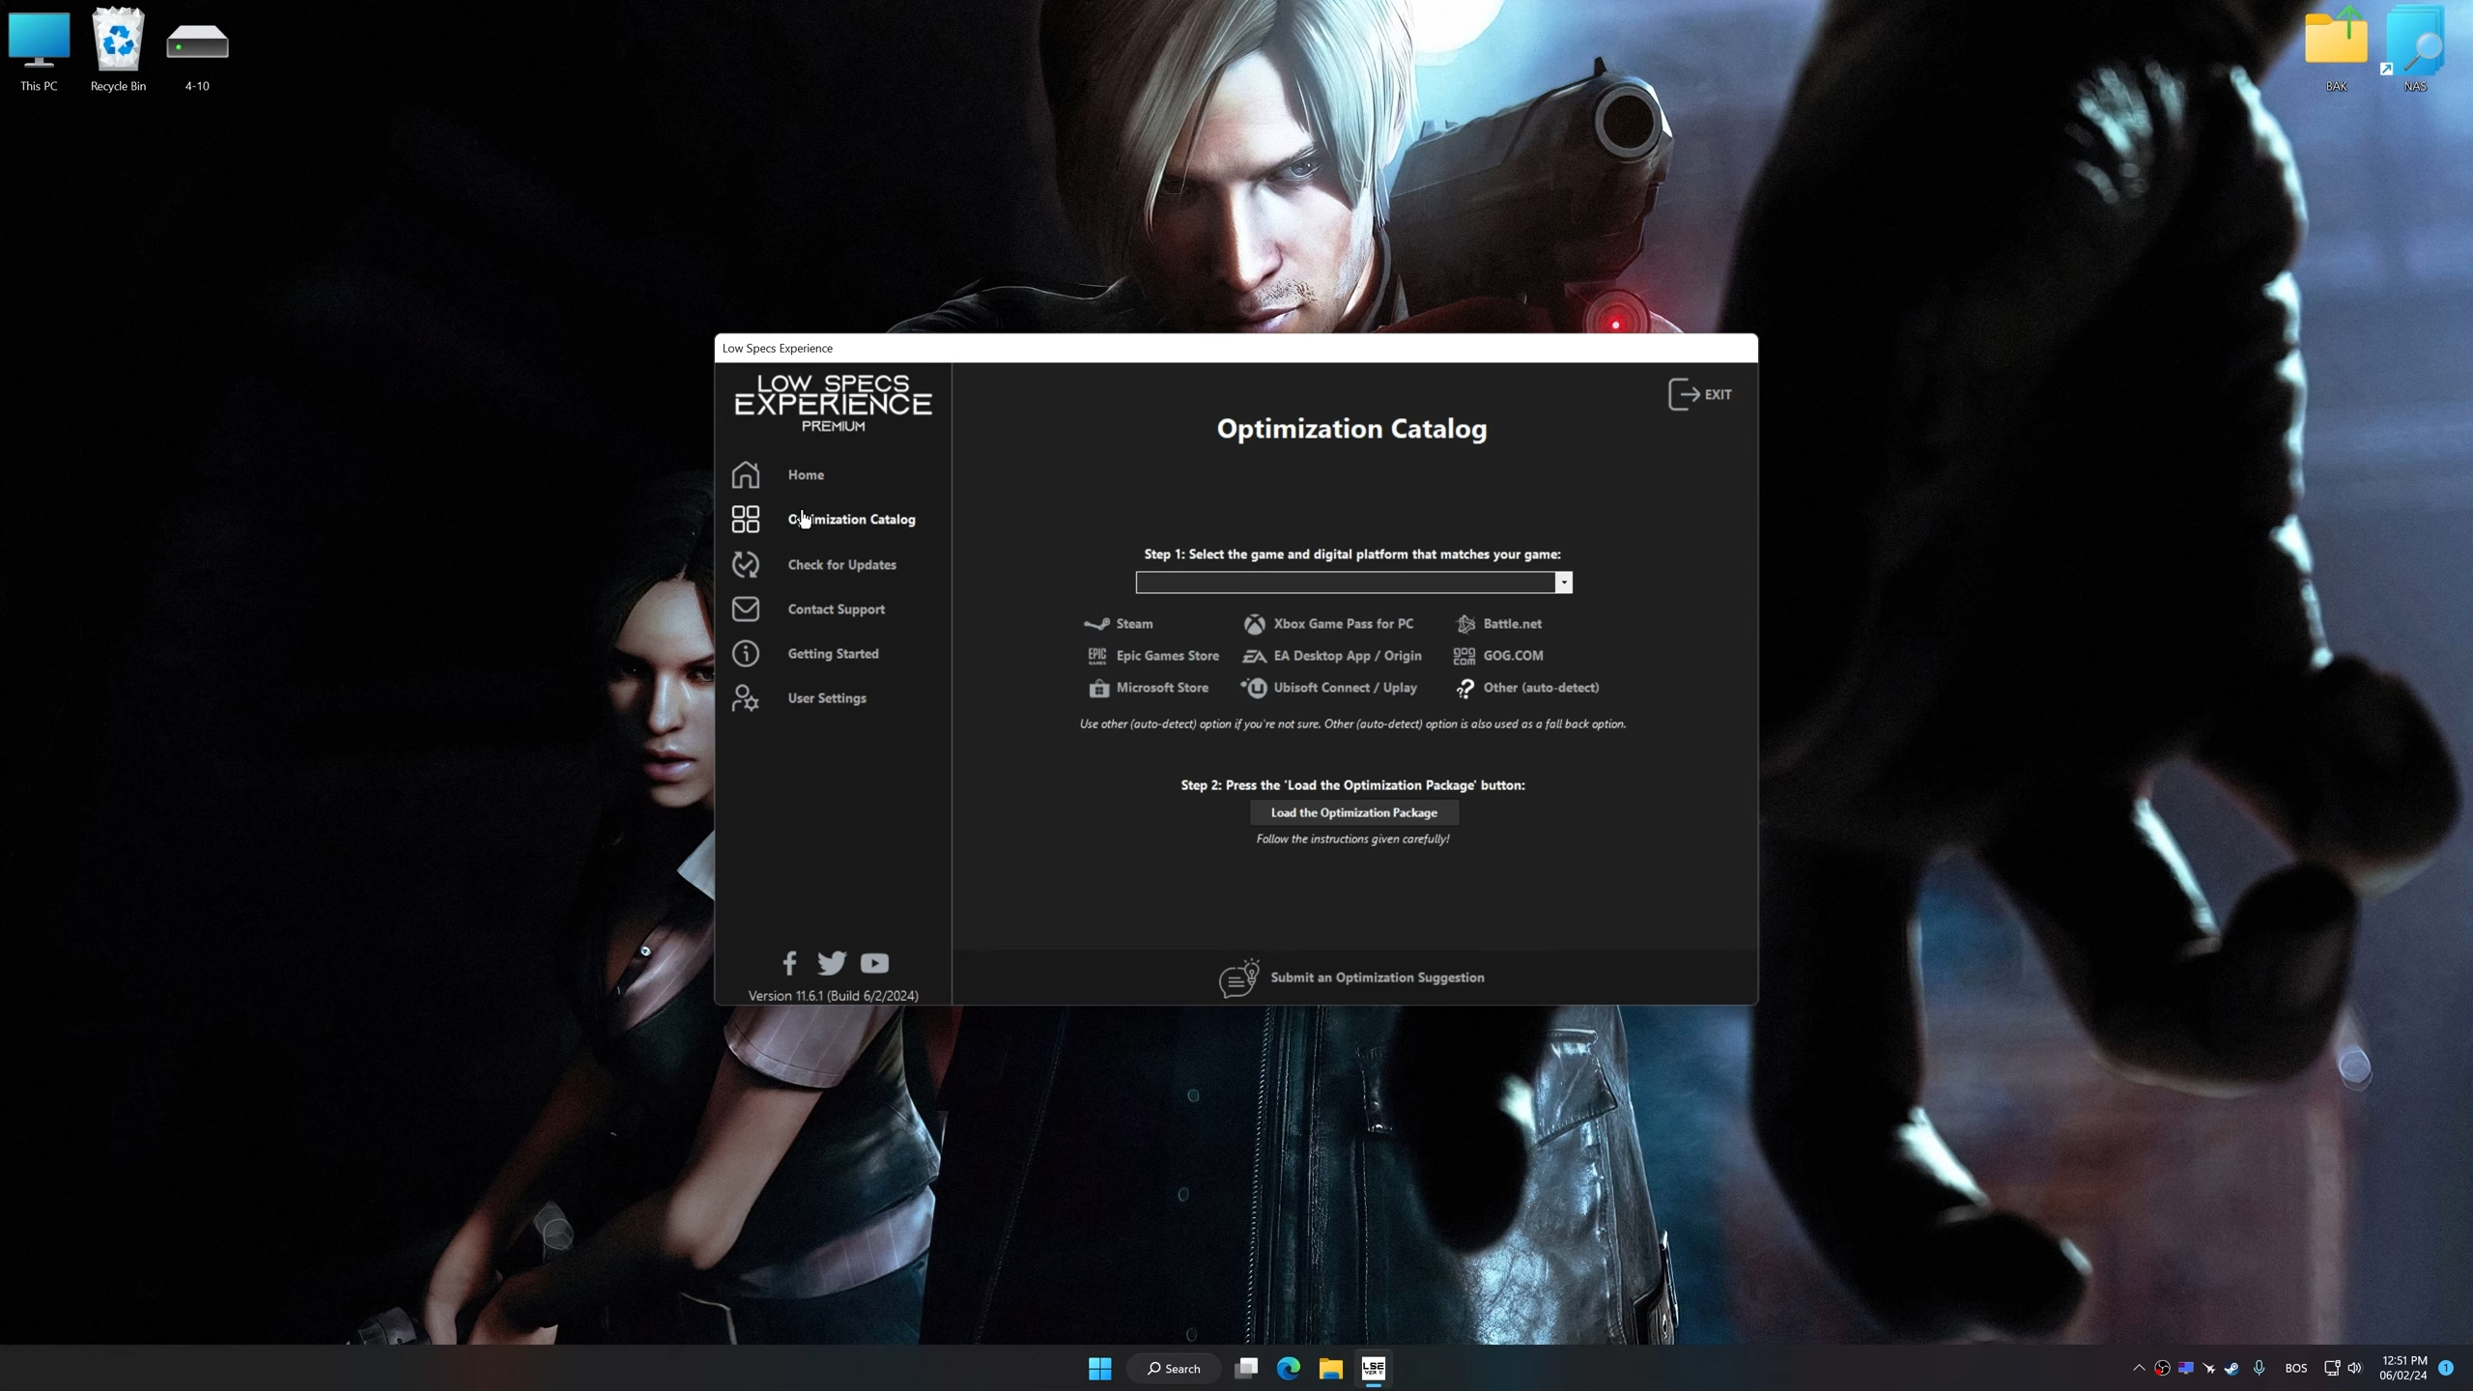
Task: Click the Other (auto-detect) question mark icon
Action: tap(1465, 688)
